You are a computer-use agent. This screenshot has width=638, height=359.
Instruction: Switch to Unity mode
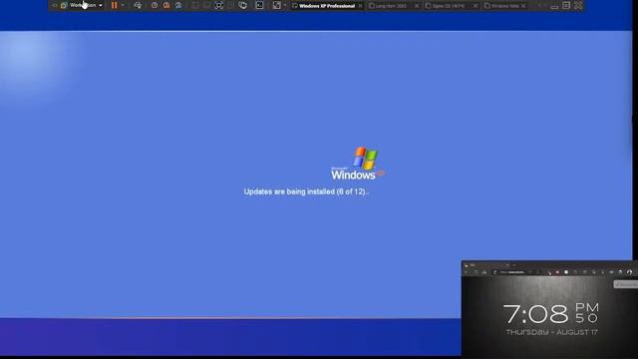tap(243, 5)
